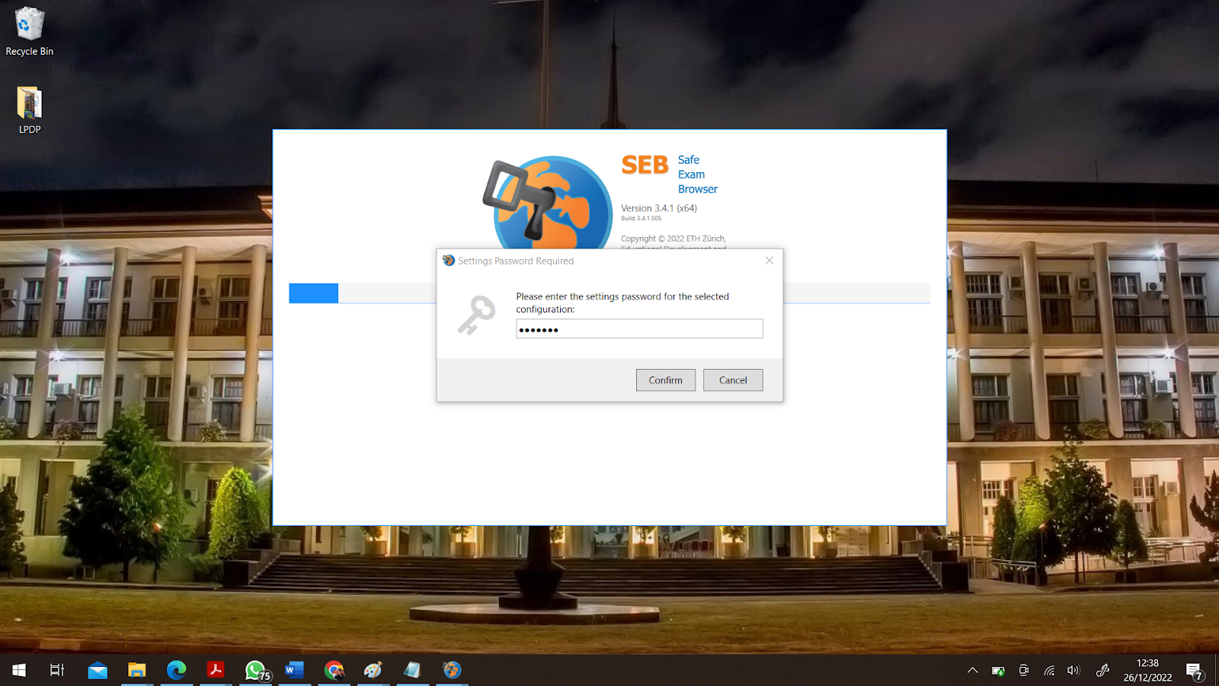Click the Build 3.4.1.505 text
This screenshot has height=686, width=1219.
(641, 219)
